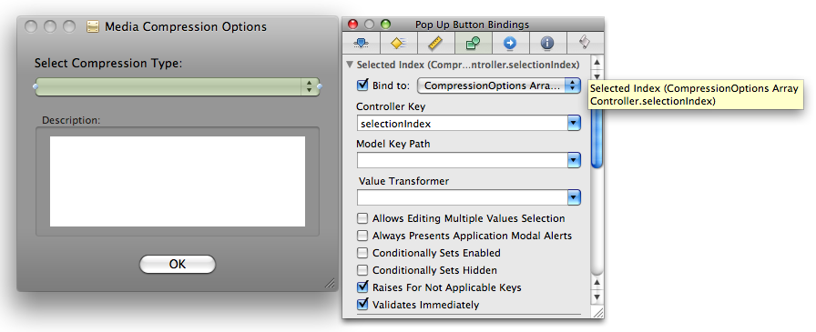This screenshot has width=816, height=332.
Task: Select the Effects inspector diamond icon
Action: (398, 43)
